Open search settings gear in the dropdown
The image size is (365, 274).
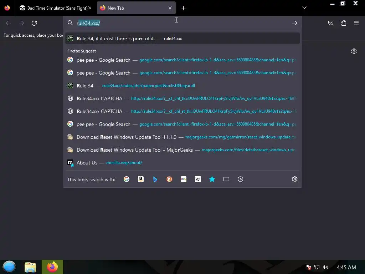(295, 179)
